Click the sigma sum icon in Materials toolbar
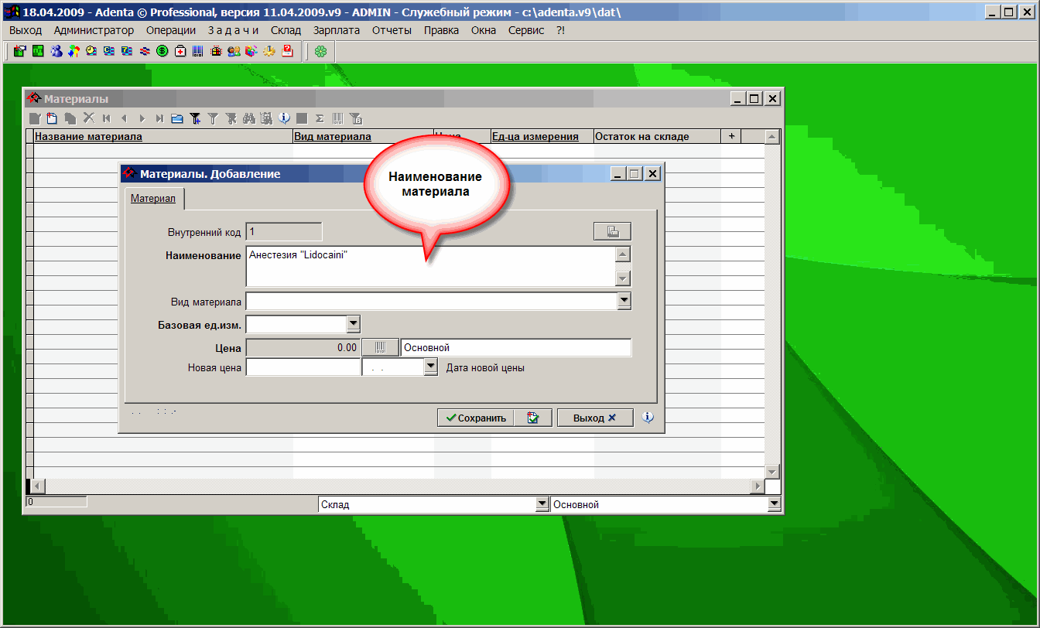Viewport: 1040px width, 628px height. (x=320, y=118)
